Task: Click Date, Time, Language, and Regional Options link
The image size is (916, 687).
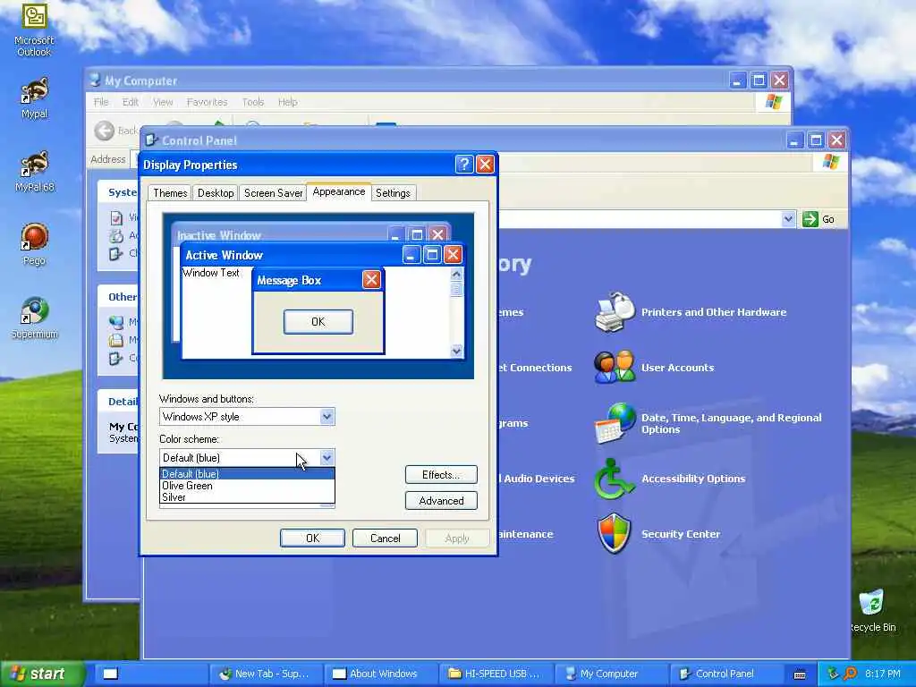Action: click(731, 423)
